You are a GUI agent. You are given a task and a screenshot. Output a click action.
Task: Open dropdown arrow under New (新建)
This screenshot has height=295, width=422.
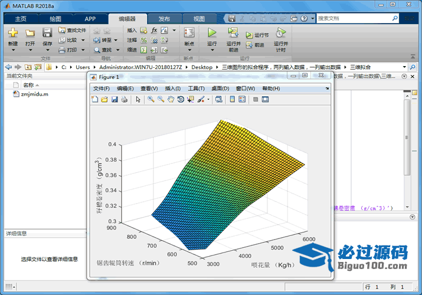pyautogui.click(x=13, y=50)
